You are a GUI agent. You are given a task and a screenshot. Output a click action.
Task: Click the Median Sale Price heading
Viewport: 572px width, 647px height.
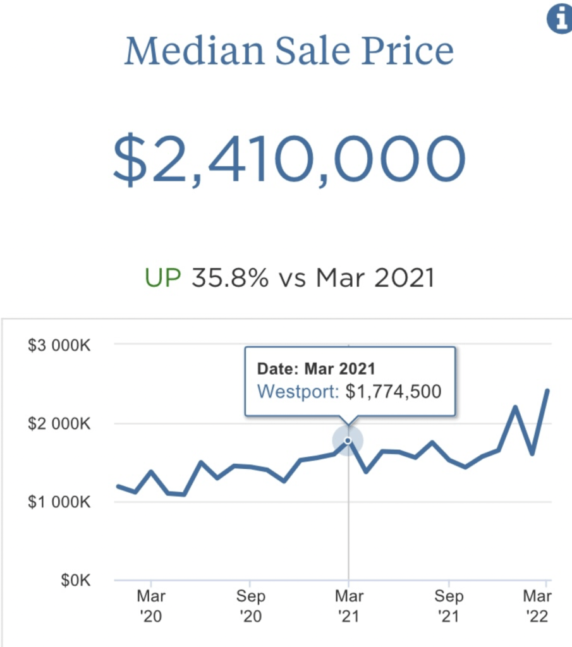289,52
